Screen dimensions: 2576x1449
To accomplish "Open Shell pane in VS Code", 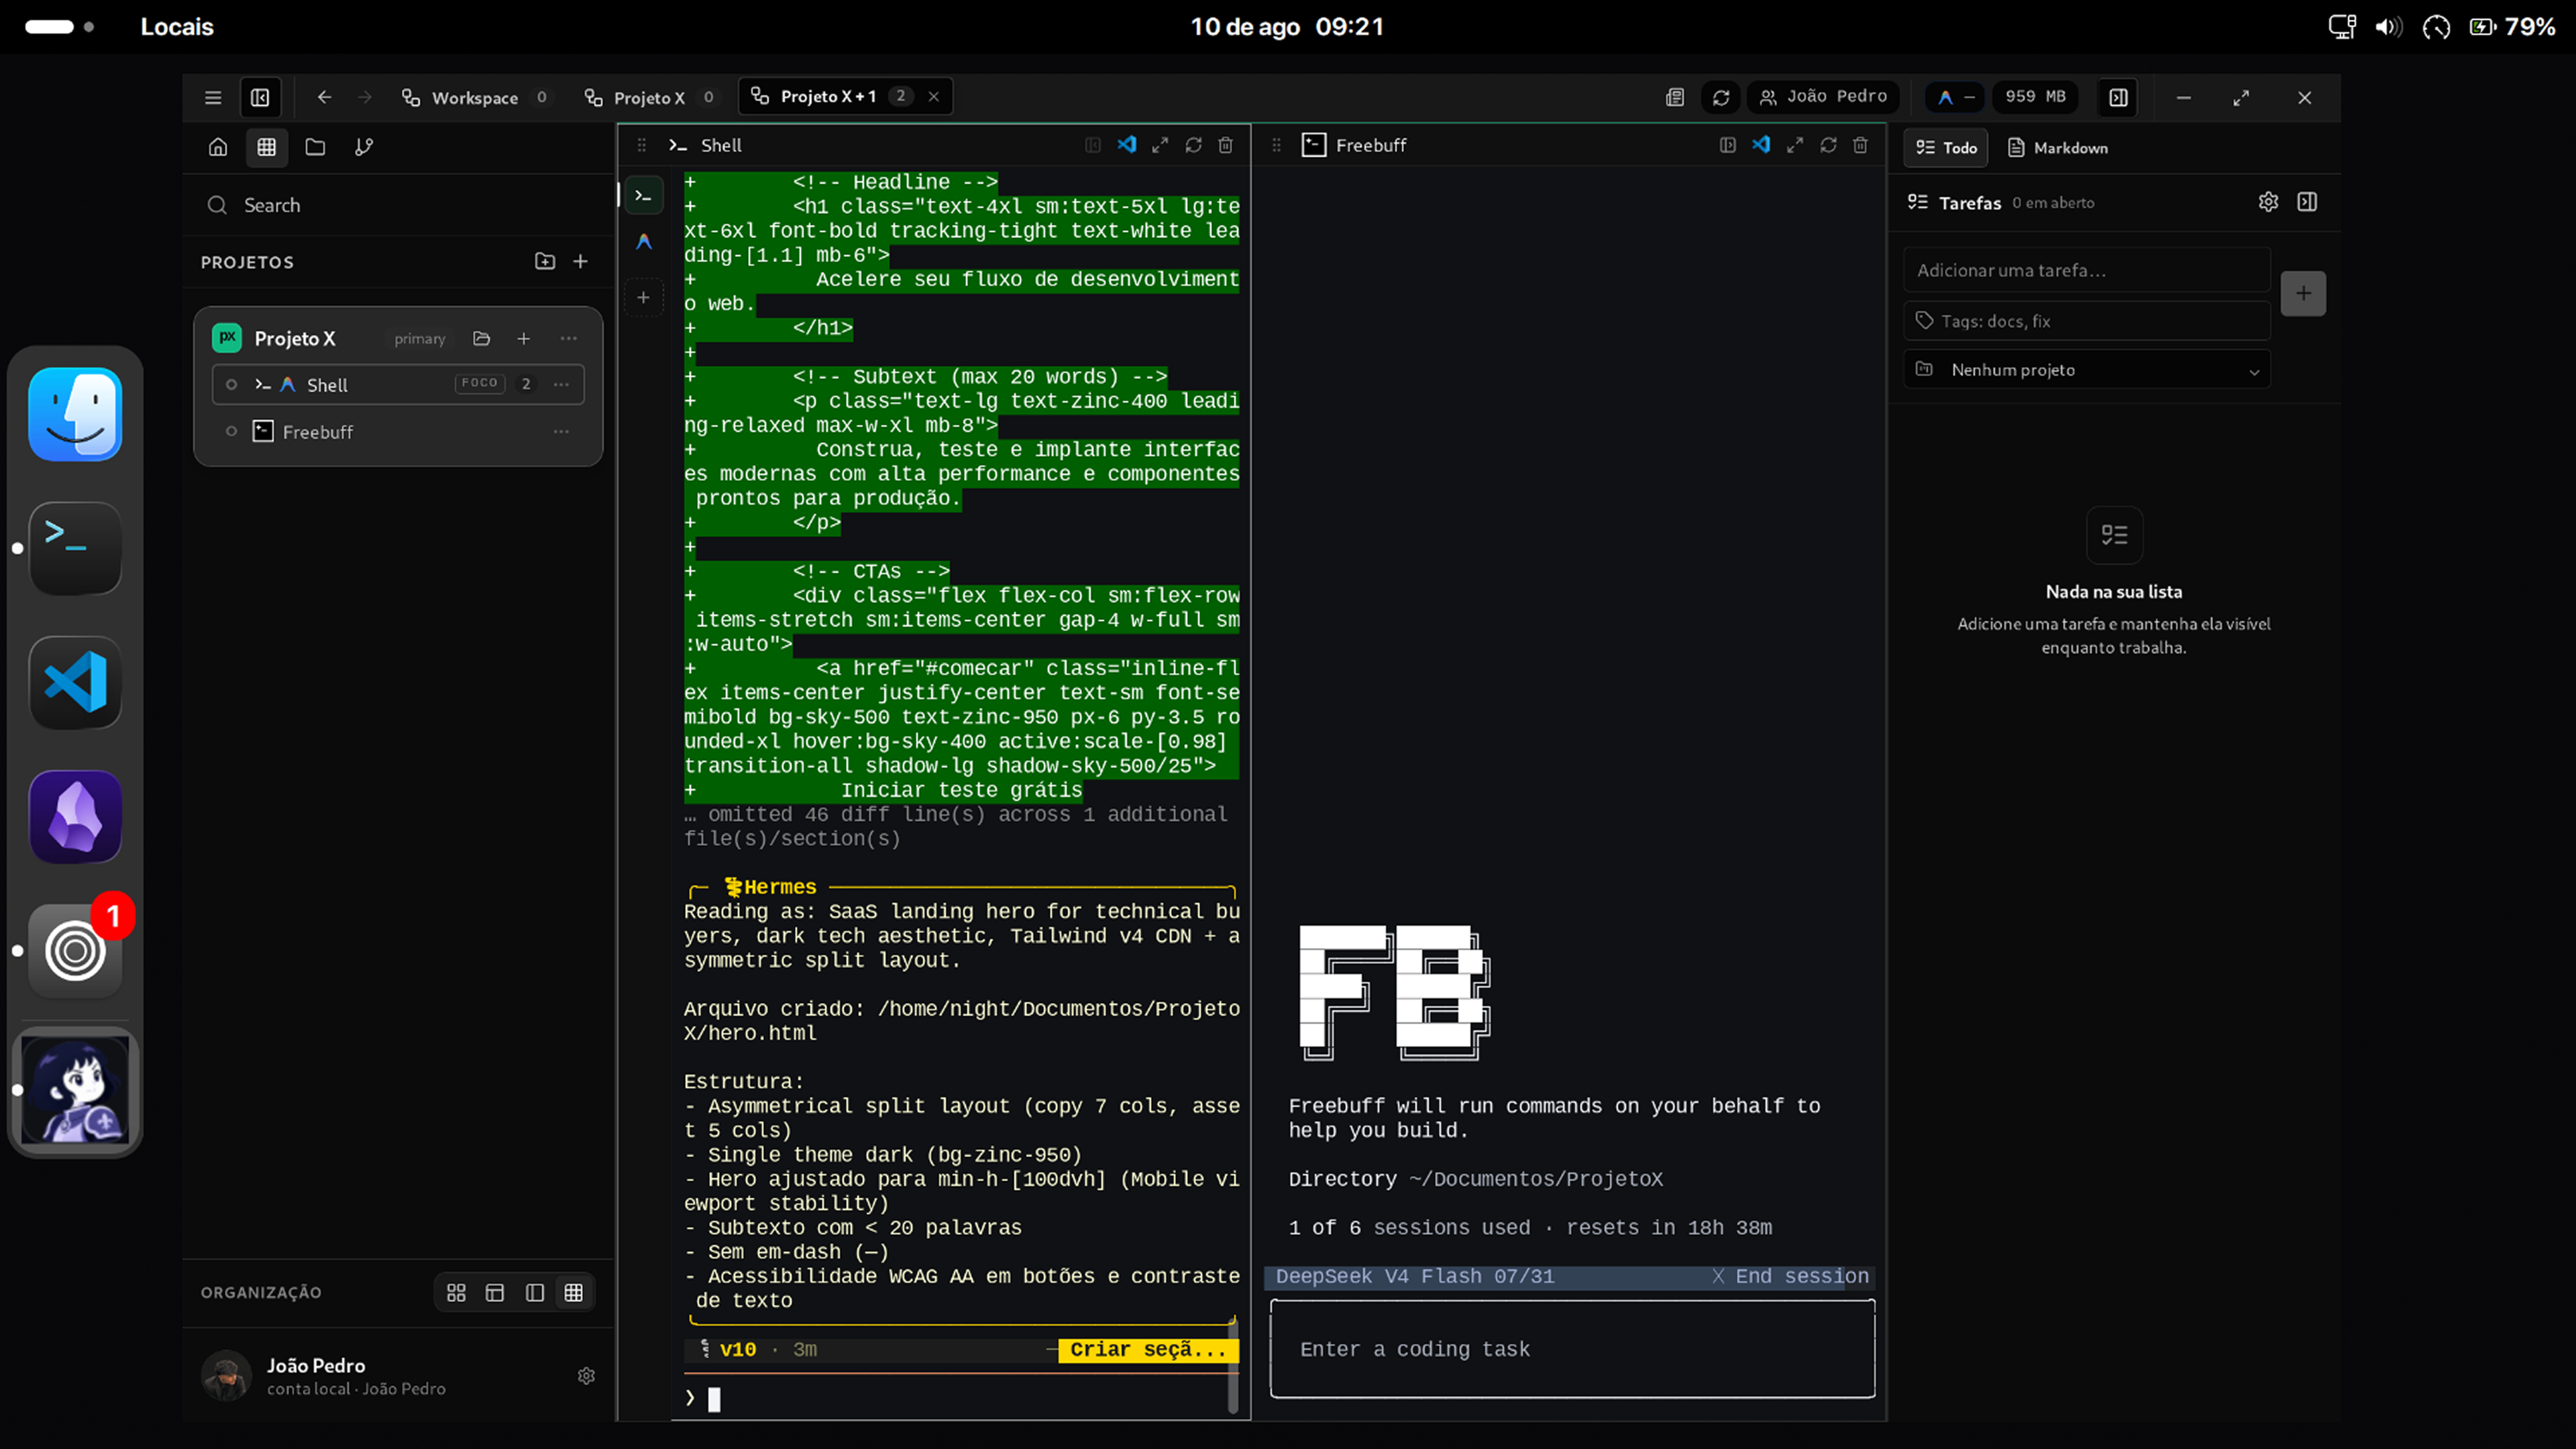I will tap(1127, 145).
